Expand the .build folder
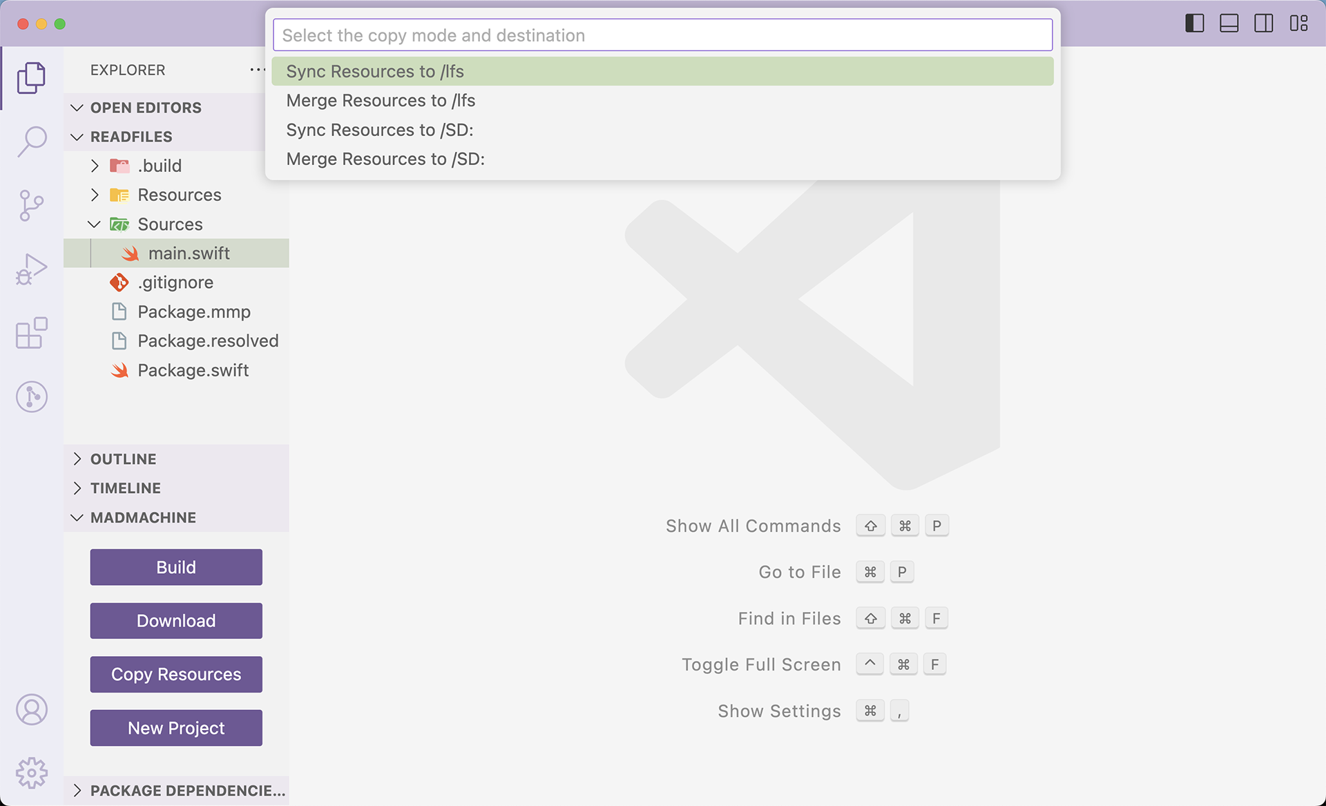Image resolution: width=1326 pixels, height=806 pixels. click(96, 166)
